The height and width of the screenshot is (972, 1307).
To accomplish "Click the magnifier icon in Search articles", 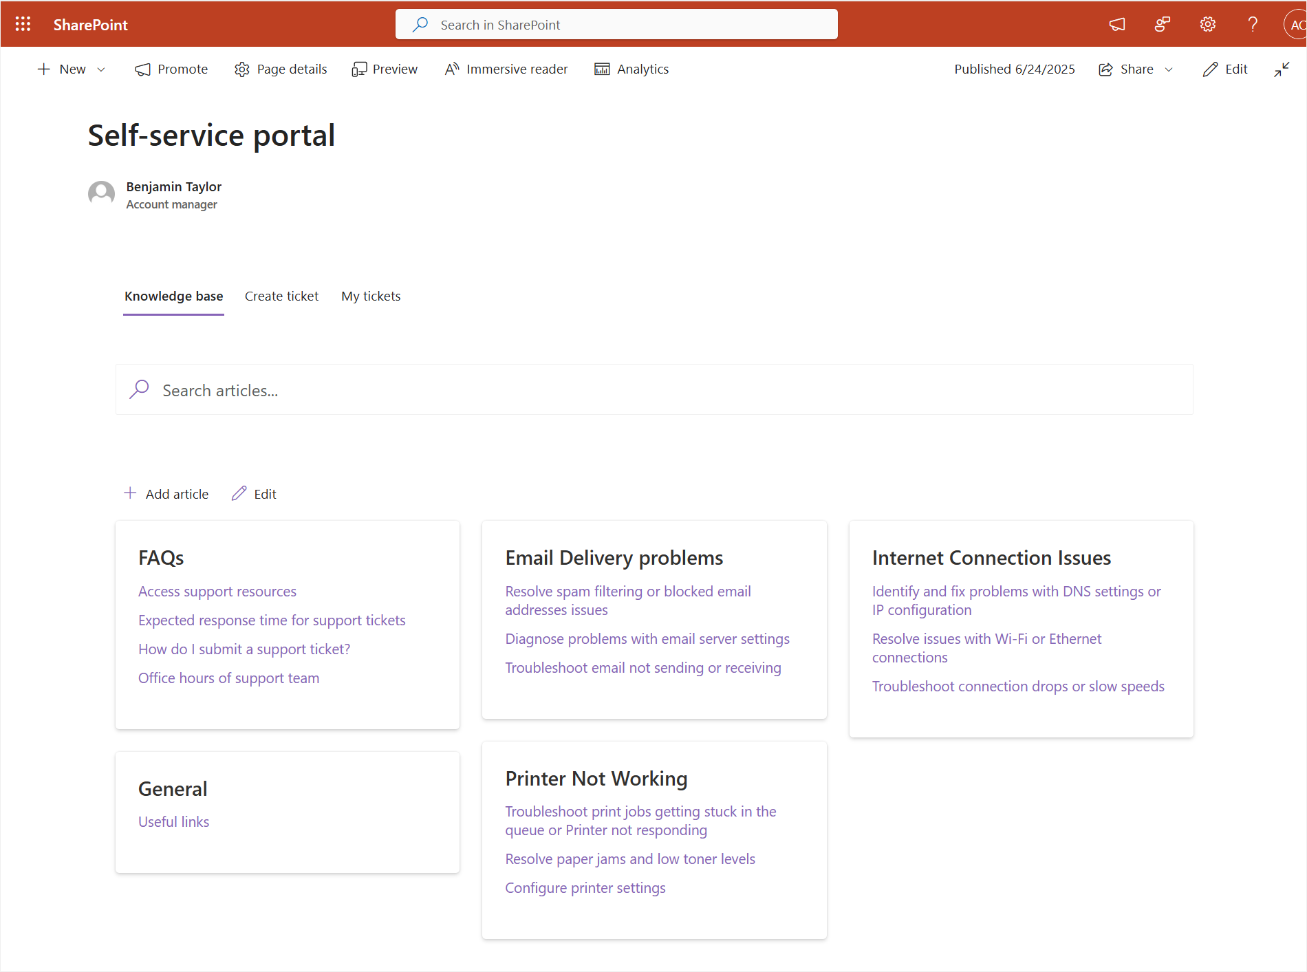I will tap(139, 389).
